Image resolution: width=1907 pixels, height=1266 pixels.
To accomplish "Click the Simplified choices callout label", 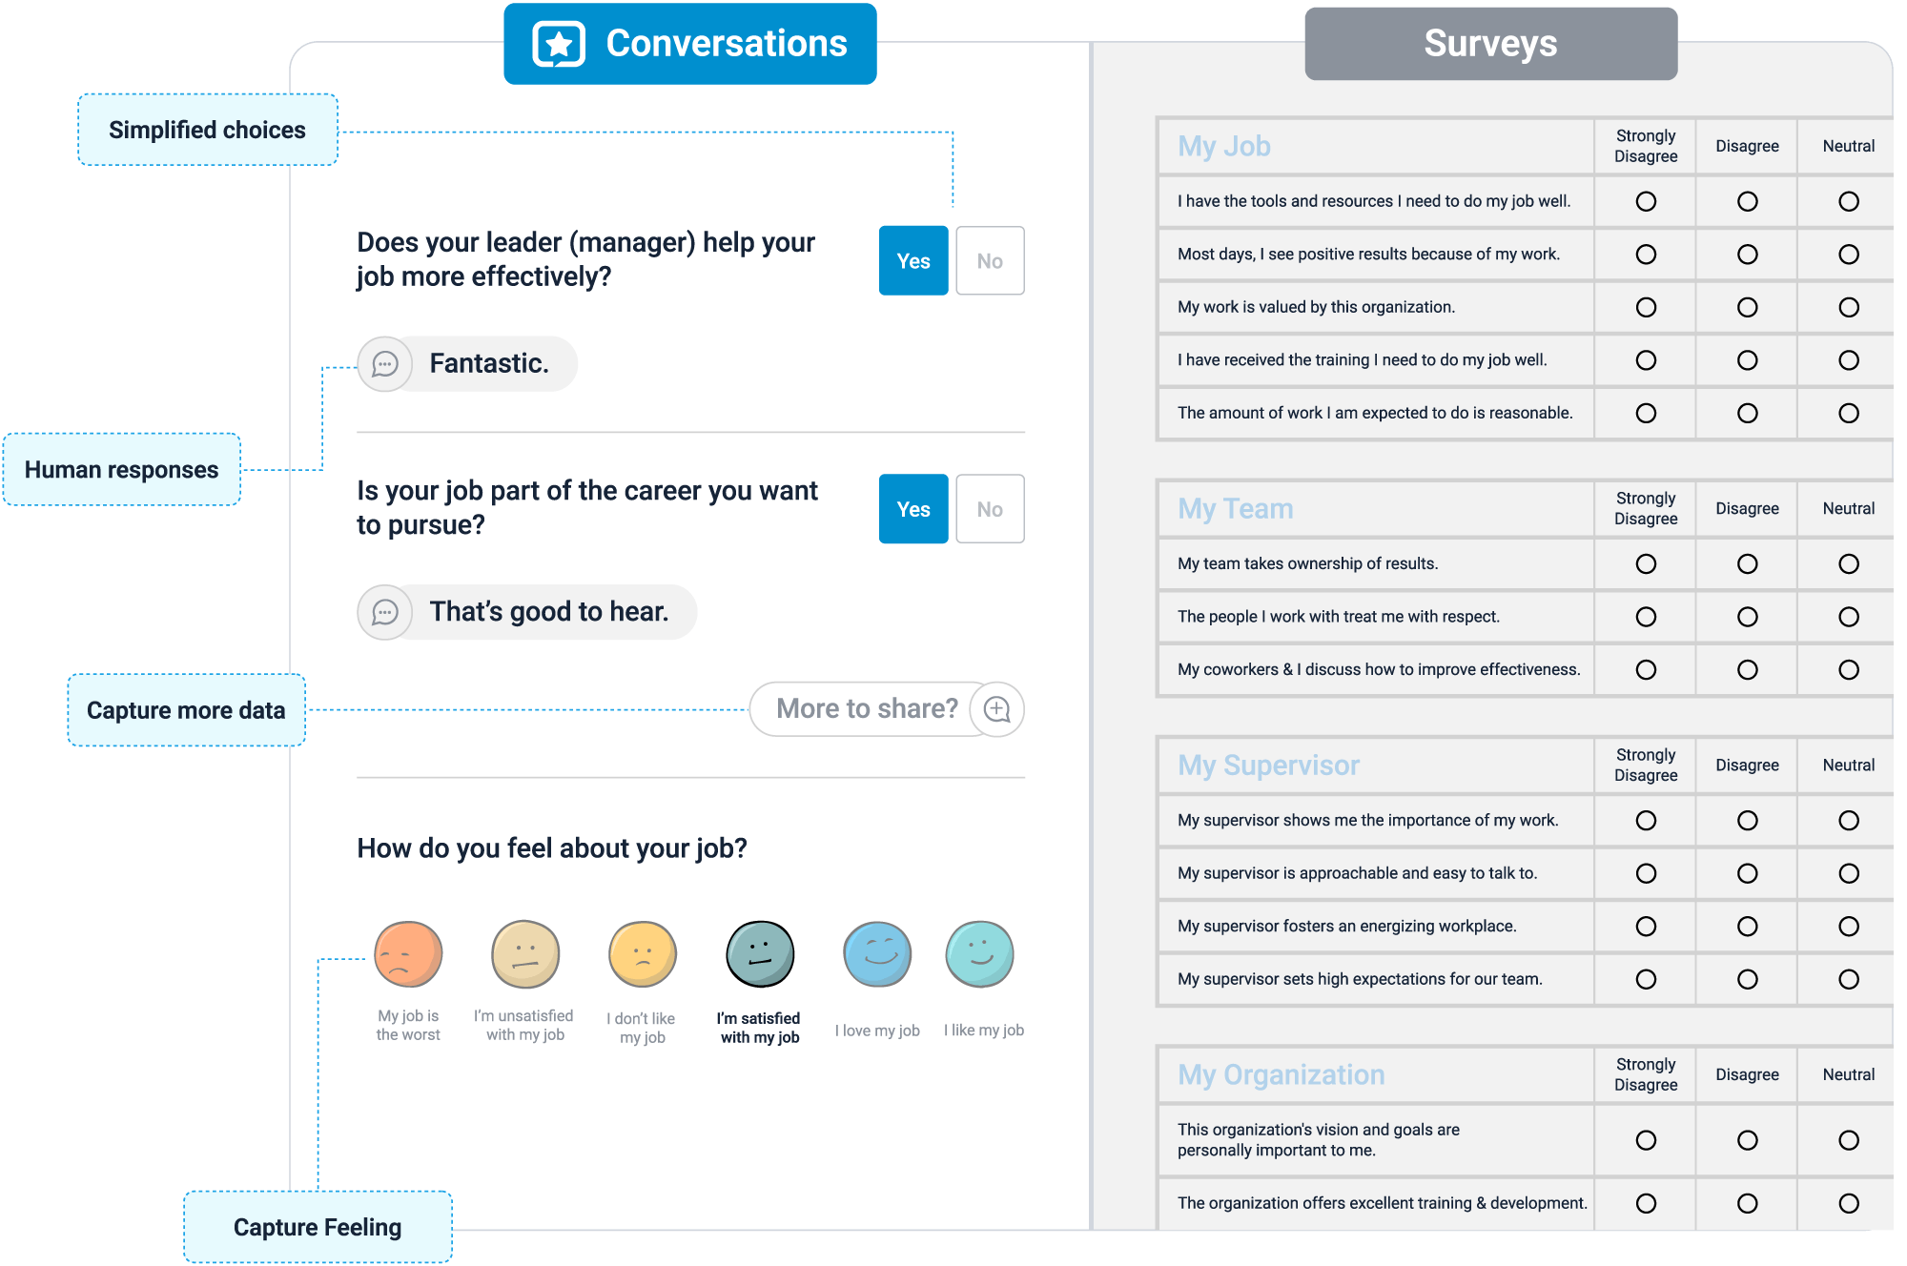I will 208,131.
